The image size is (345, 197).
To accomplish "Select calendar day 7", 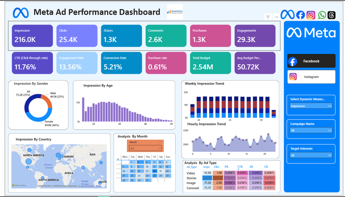I will [125, 166].
